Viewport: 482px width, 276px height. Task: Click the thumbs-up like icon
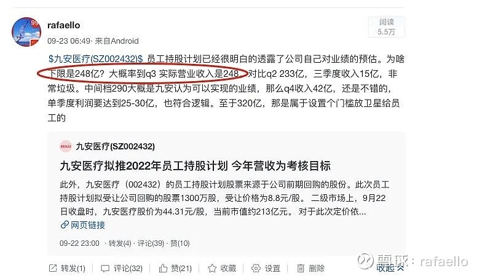coord(163,268)
